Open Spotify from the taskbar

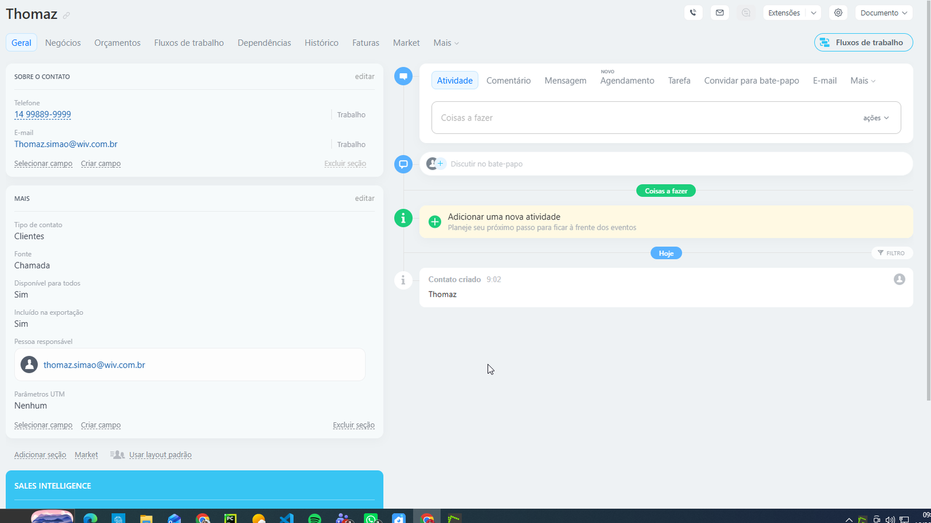click(314, 518)
